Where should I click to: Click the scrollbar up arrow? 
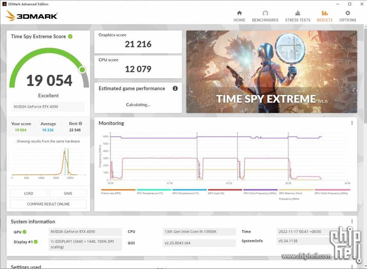tap(365, 27)
